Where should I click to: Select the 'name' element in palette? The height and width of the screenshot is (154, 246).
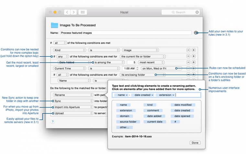[x=123, y=105]
